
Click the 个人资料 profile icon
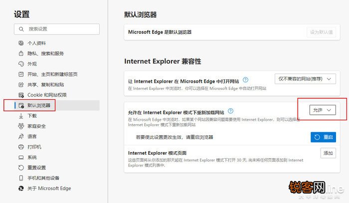point(21,43)
